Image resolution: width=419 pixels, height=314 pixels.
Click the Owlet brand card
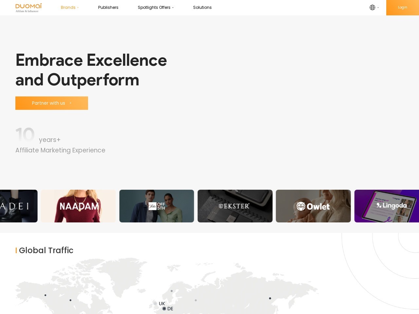coord(313,206)
